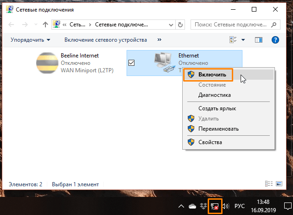Choose Создать ярлык in context menu
The width and height of the screenshot is (293, 215).
229,108
